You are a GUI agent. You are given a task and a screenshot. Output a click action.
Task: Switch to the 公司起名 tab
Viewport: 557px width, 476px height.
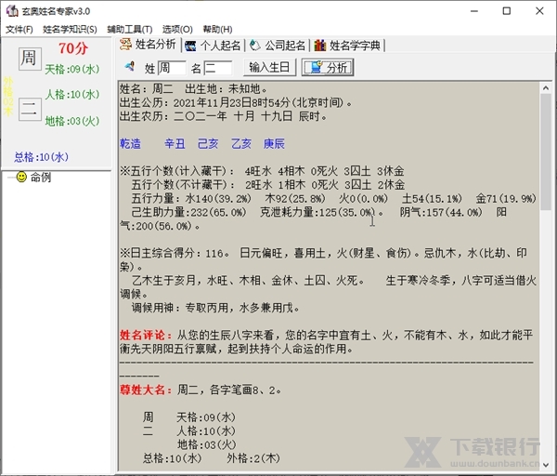point(278,46)
